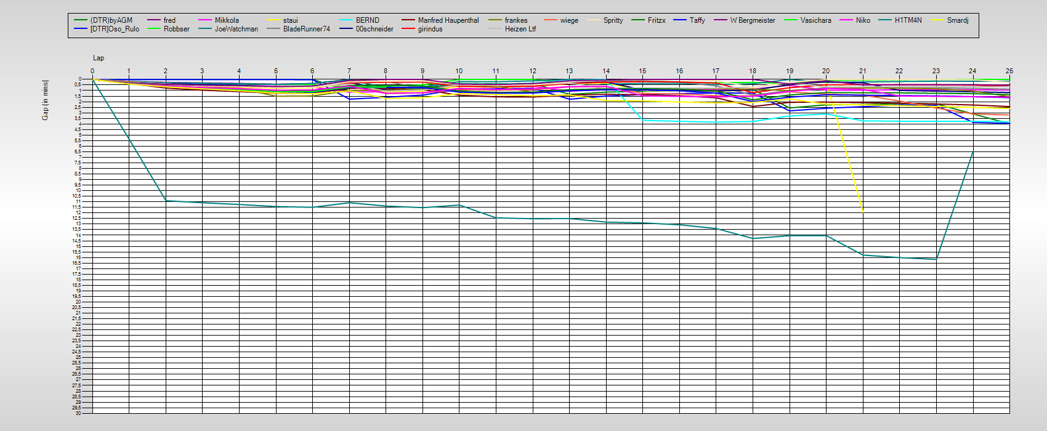The height and width of the screenshot is (431, 1047).
Task: Select the BladeRunner74 legend entry
Action: pyautogui.click(x=306, y=29)
